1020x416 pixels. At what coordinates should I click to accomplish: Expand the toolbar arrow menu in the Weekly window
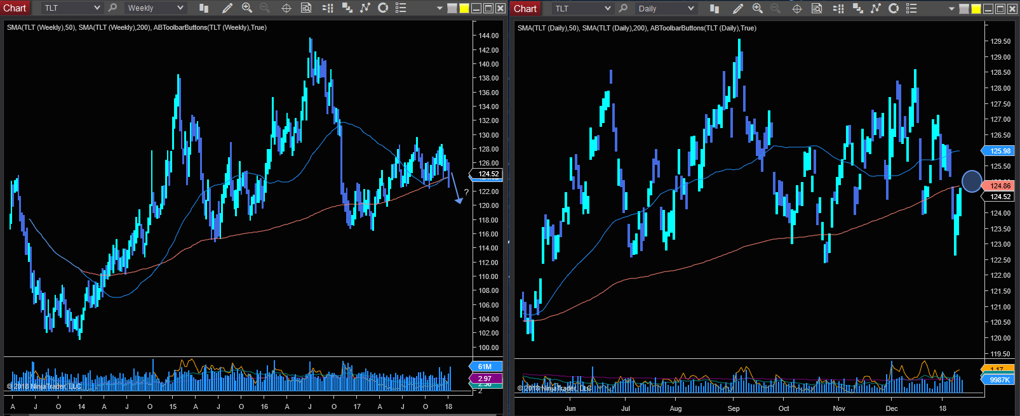click(x=440, y=9)
